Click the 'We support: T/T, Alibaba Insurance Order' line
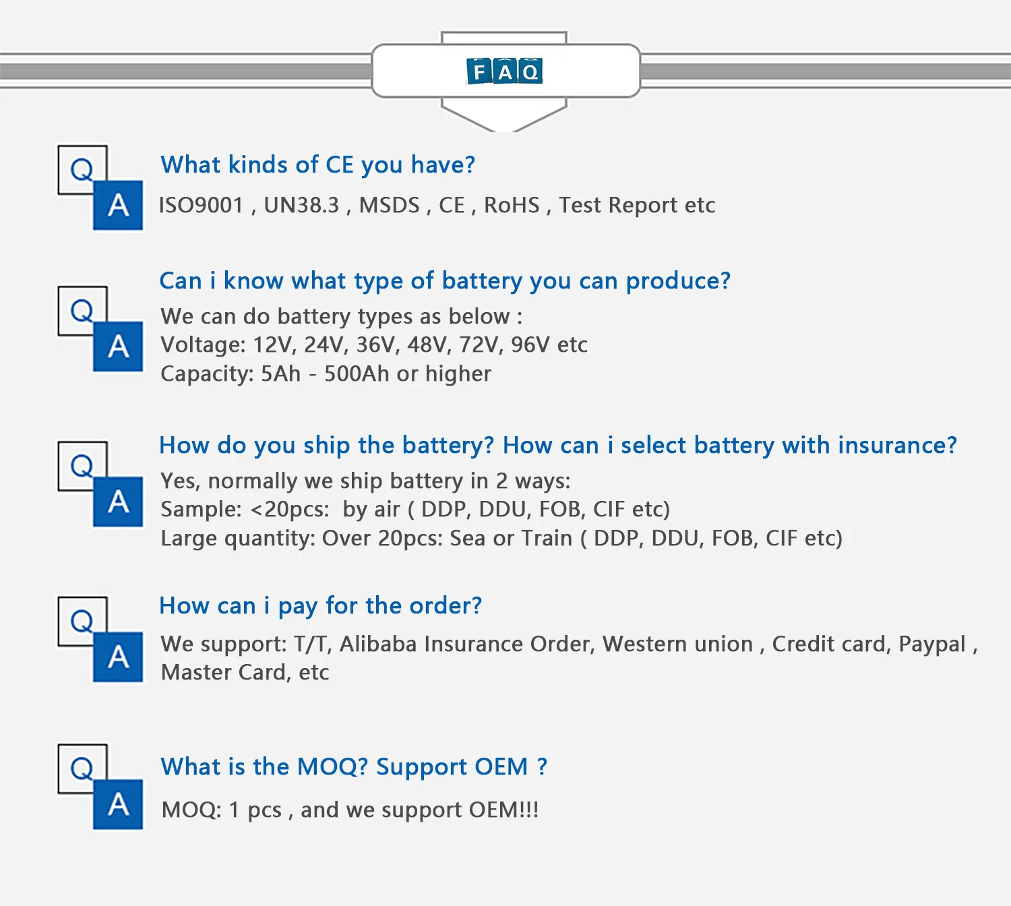Viewport: 1011px width, 906px height. pos(569,644)
